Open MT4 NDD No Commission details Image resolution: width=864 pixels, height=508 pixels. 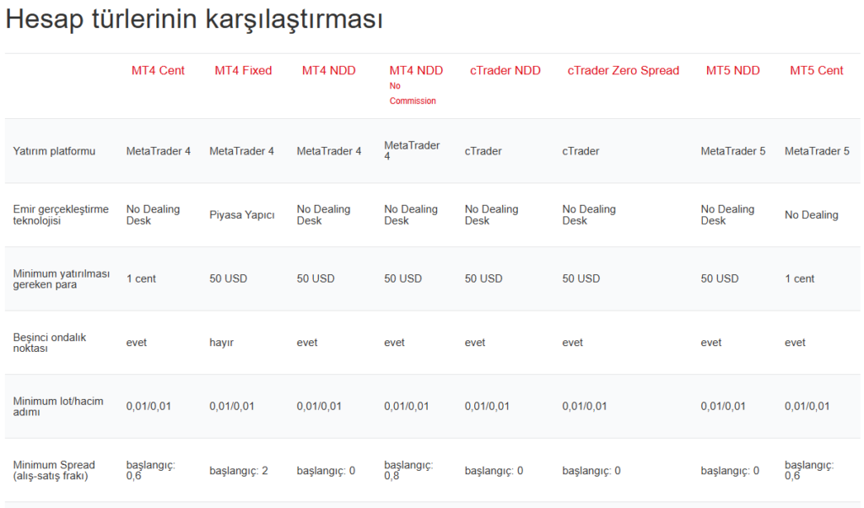(x=416, y=70)
